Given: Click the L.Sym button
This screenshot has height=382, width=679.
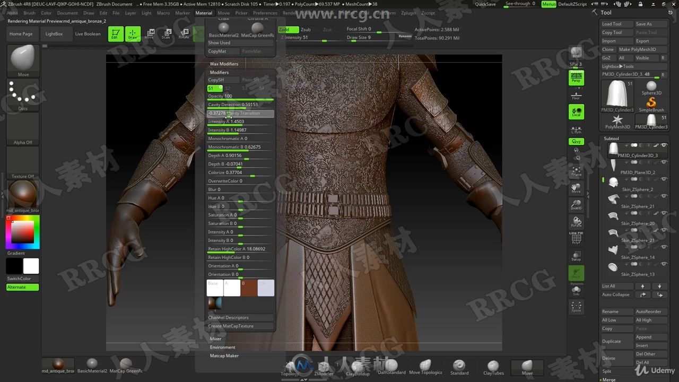Looking at the screenshot, I should [x=576, y=129].
